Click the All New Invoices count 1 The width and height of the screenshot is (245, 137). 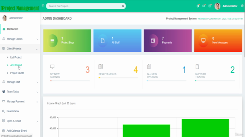184,70
